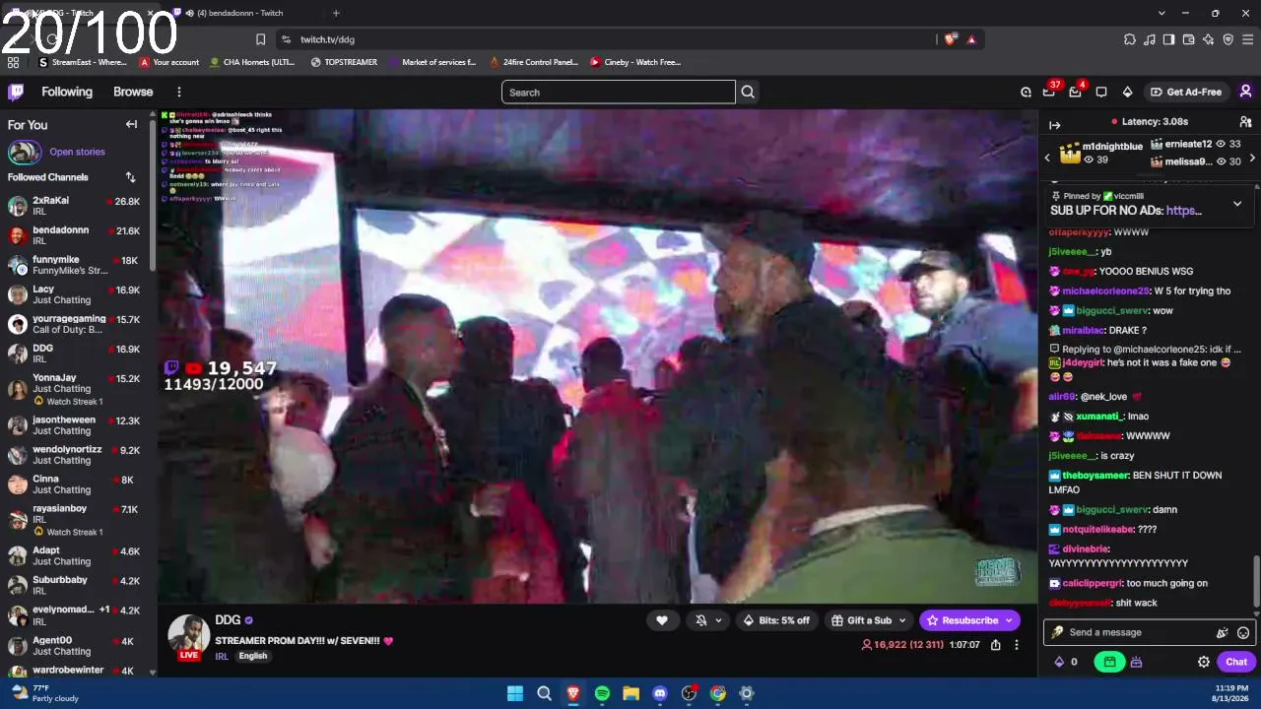Open the Brave media music note control

[x=1150, y=39]
